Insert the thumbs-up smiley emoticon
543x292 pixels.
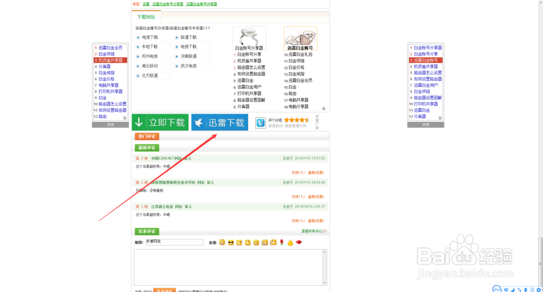[264, 243]
